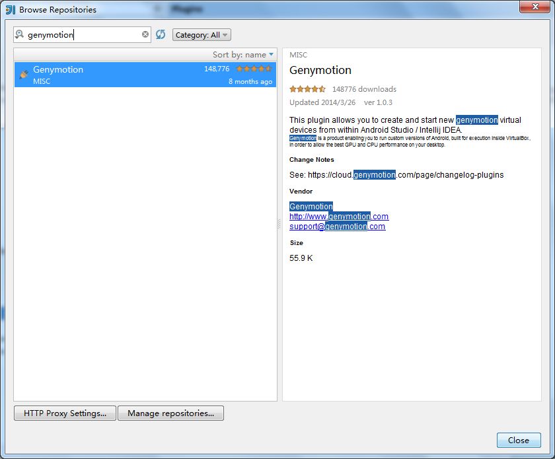Click the MISC category label in details
The width and height of the screenshot is (555, 459).
click(x=298, y=55)
